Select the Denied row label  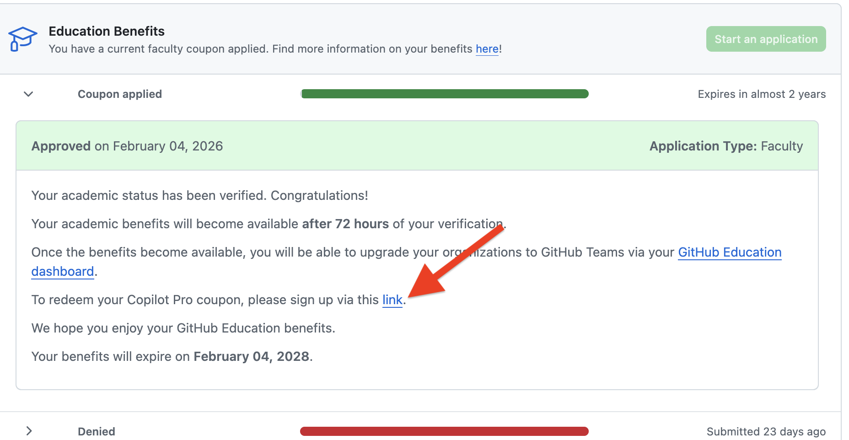96,431
